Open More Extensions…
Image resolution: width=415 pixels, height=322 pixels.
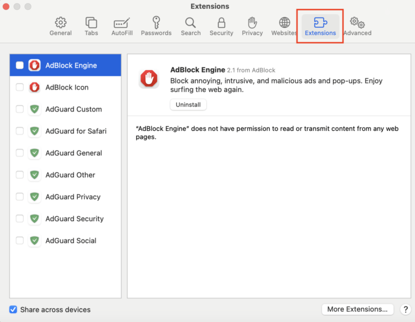pyautogui.click(x=357, y=309)
